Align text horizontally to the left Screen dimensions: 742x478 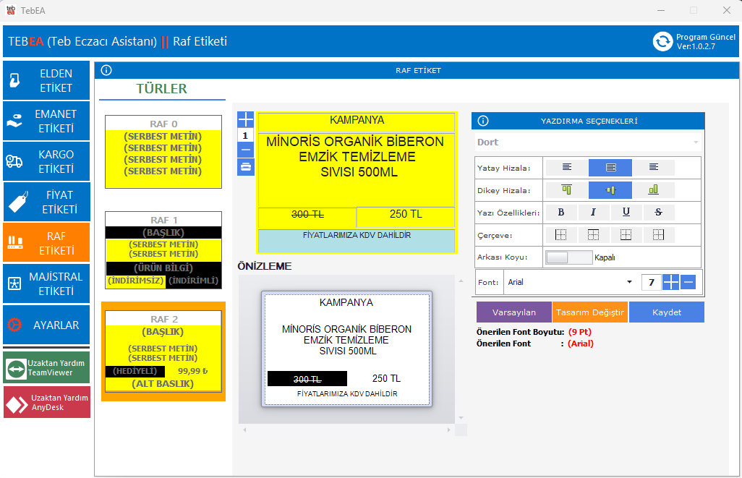[x=567, y=168]
